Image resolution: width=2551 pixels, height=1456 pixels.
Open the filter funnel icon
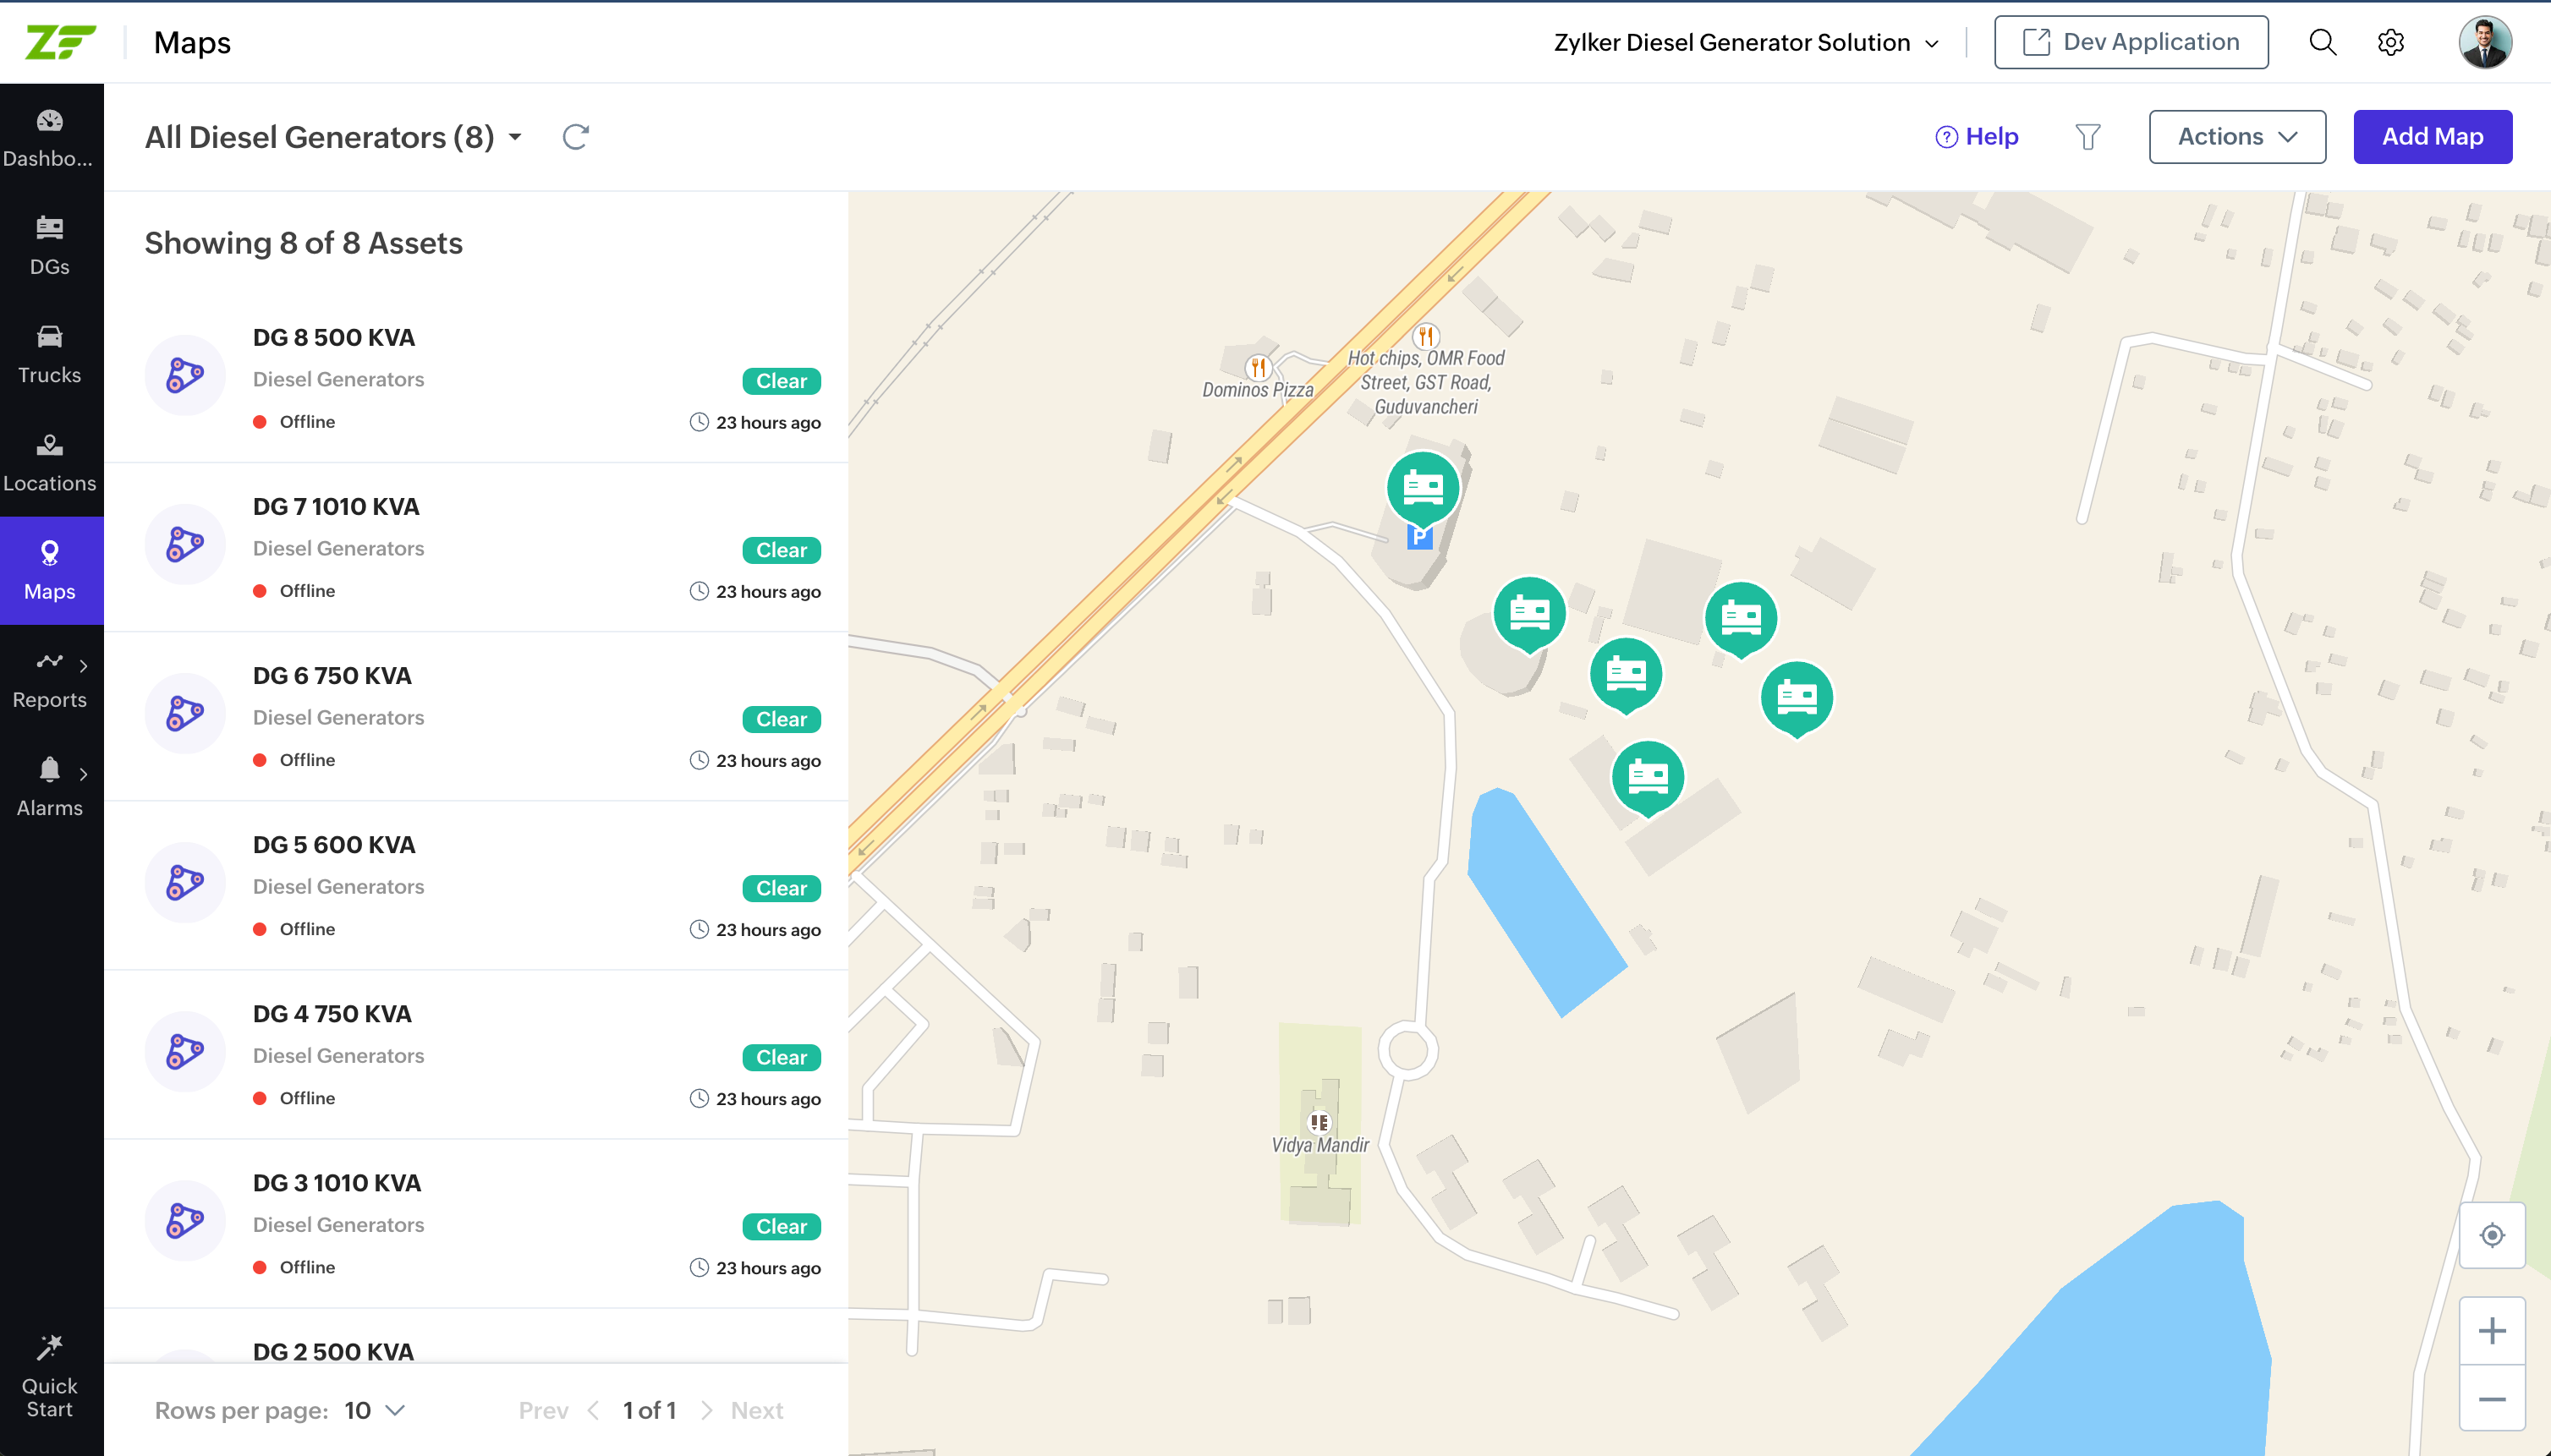(2087, 137)
